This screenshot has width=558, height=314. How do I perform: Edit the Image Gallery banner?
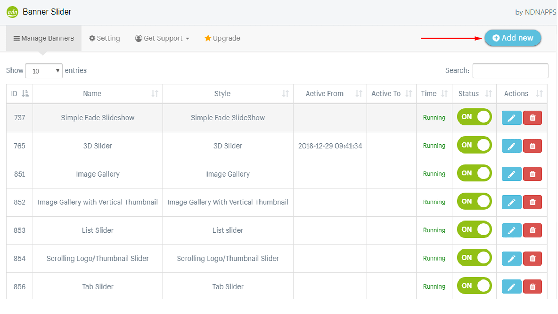(x=511, y=174)
